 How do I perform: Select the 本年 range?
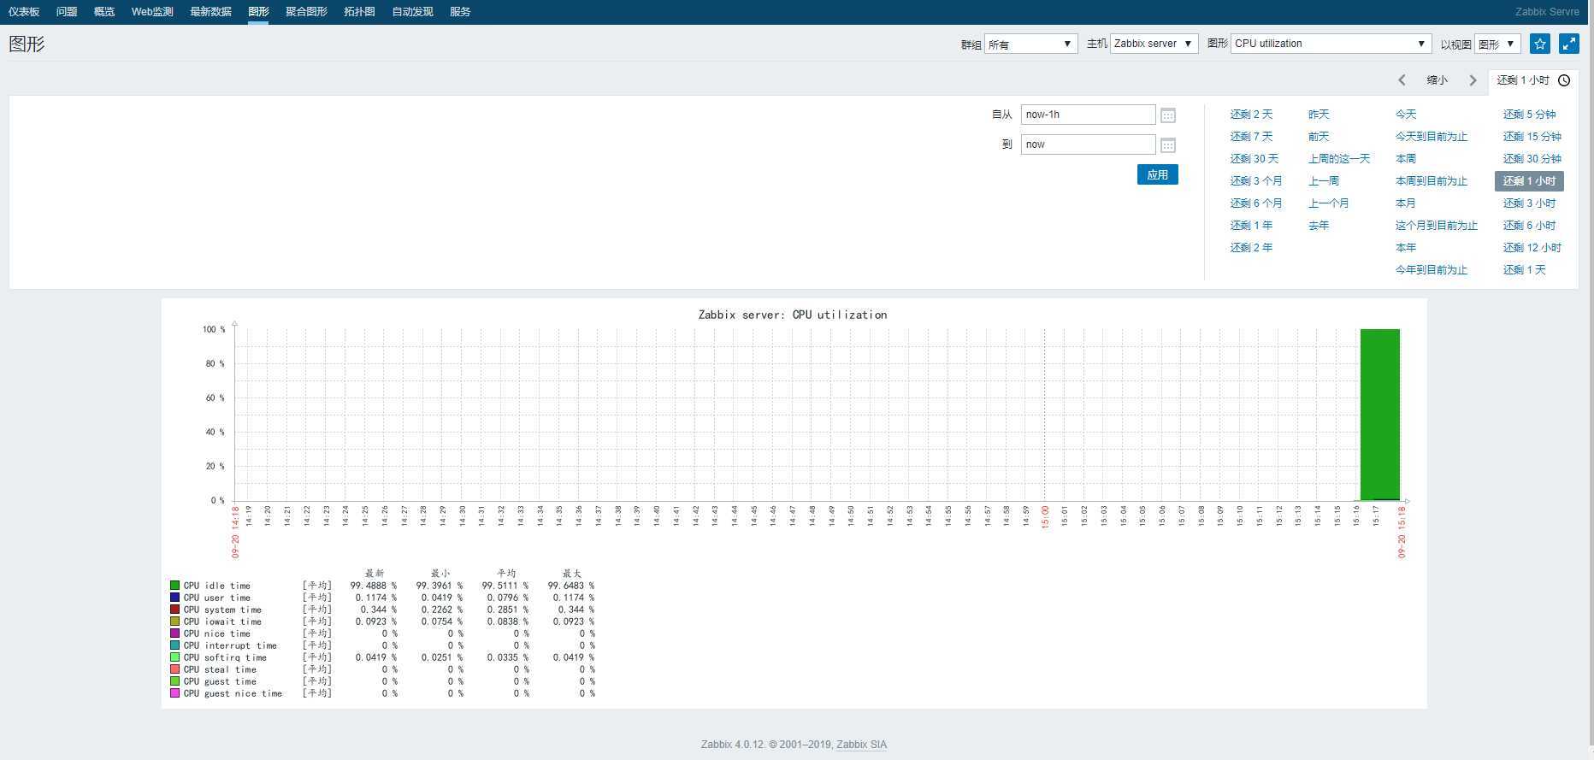1406,248
